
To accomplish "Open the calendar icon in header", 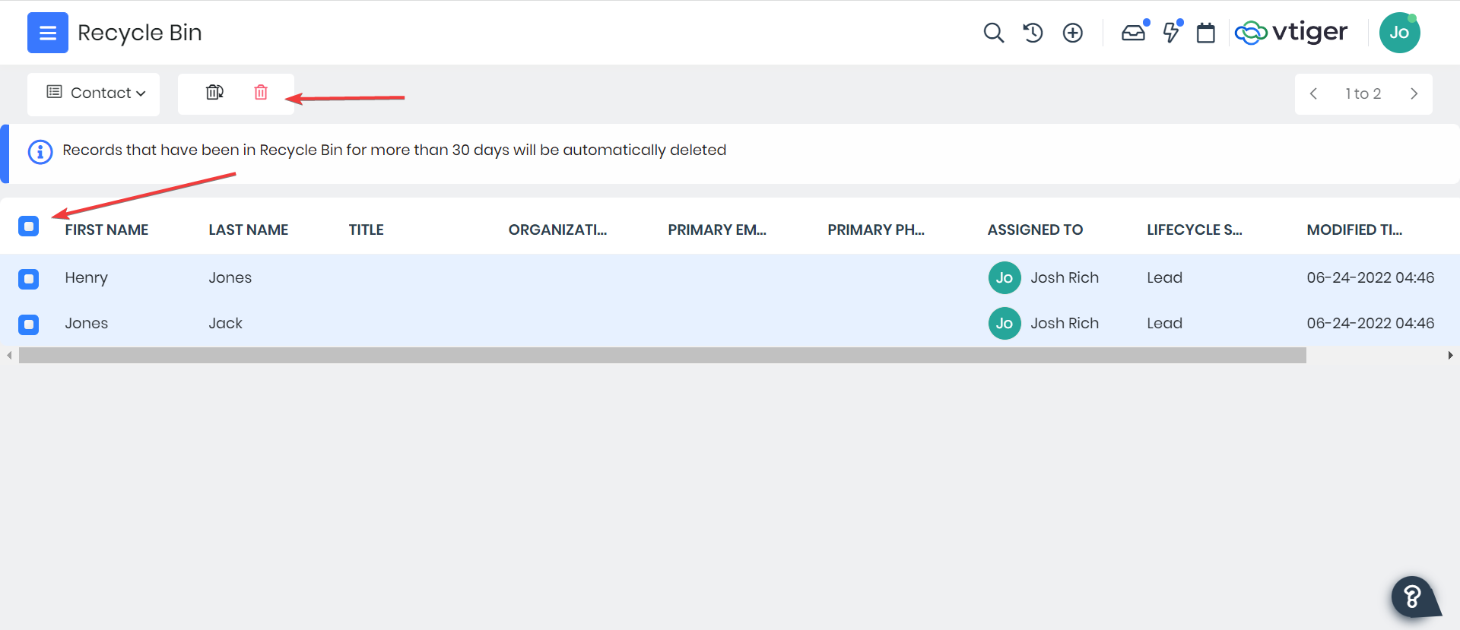I will 1205,33.
